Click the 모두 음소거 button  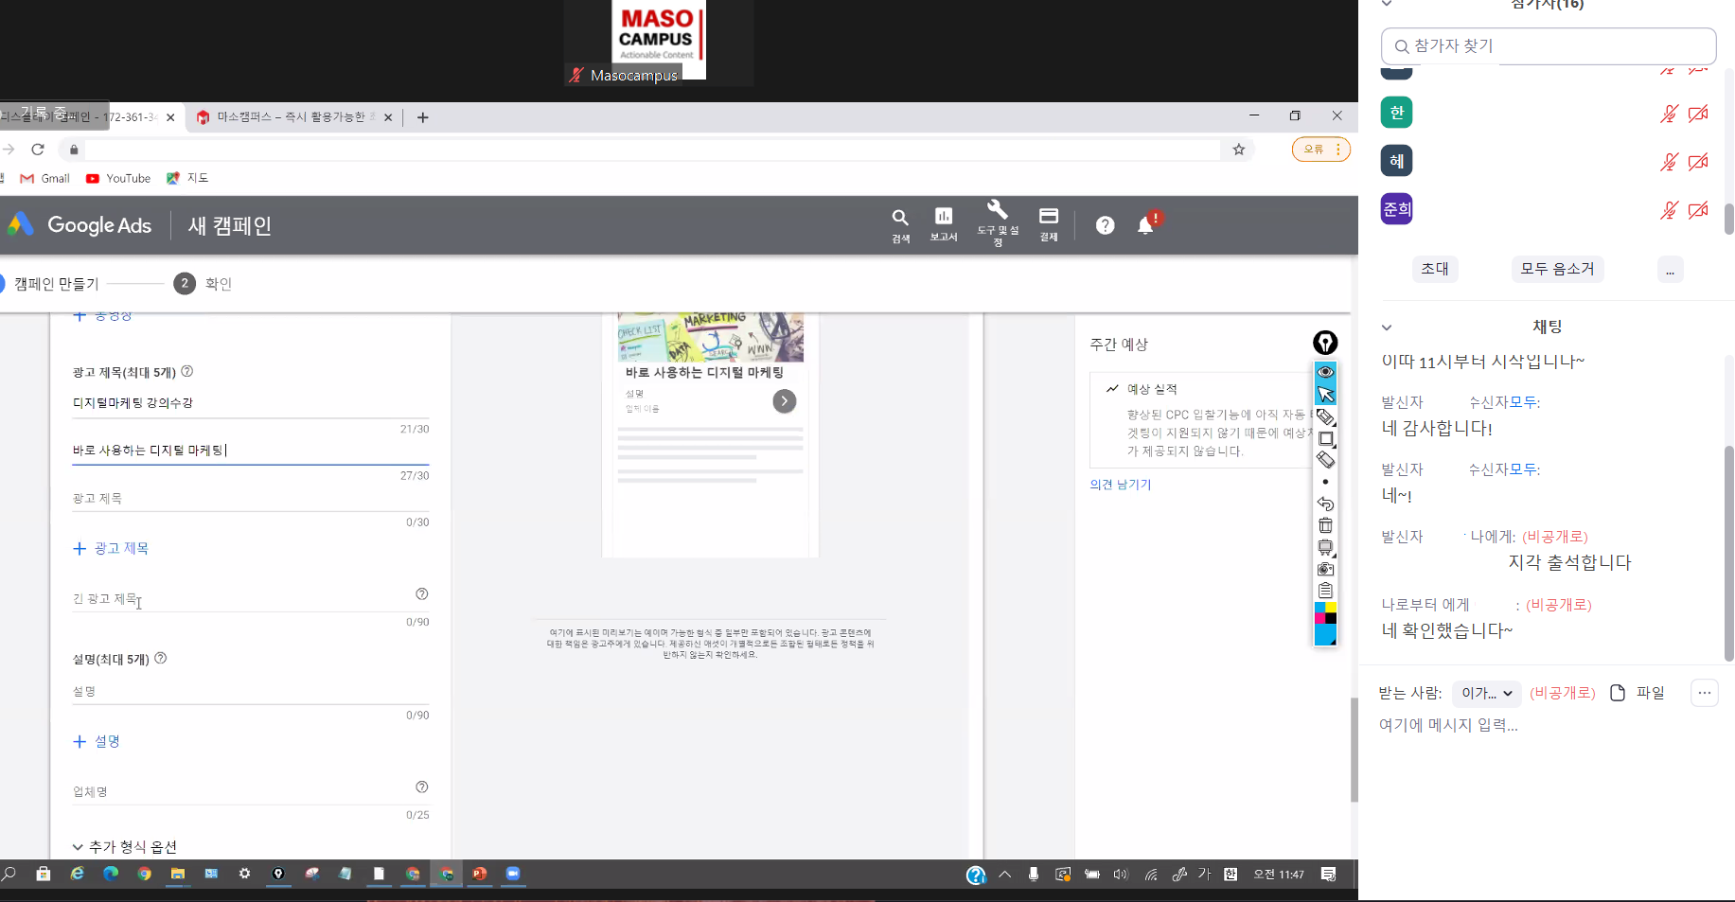1557,269
